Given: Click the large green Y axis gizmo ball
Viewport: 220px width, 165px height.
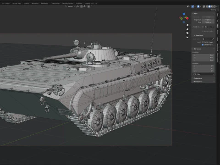Looking at the screenshot, I should click(181, 18).
